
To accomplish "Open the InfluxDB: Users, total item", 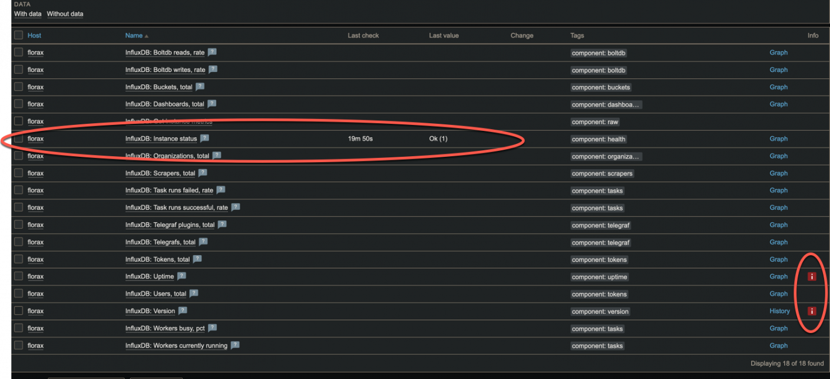I will pos(156,294).
